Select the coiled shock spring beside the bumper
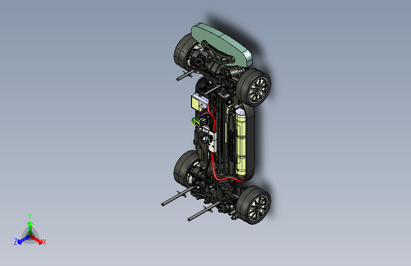This screenshot has width=411, height=266. (x=235, y=71)
